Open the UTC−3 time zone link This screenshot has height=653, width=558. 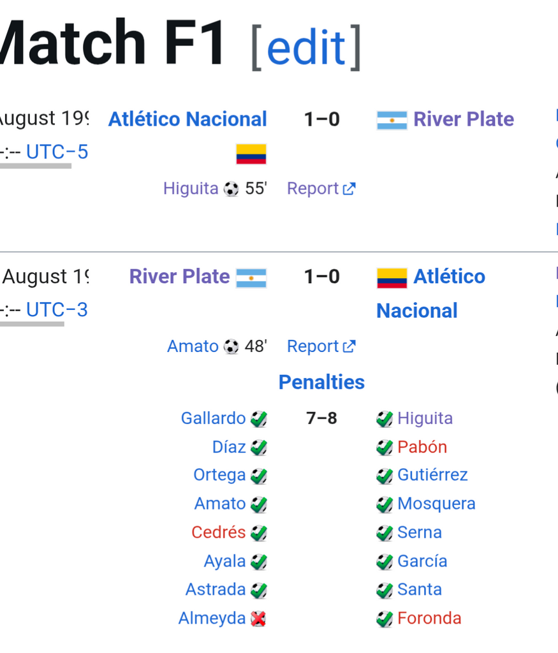(x=57, y=310)
